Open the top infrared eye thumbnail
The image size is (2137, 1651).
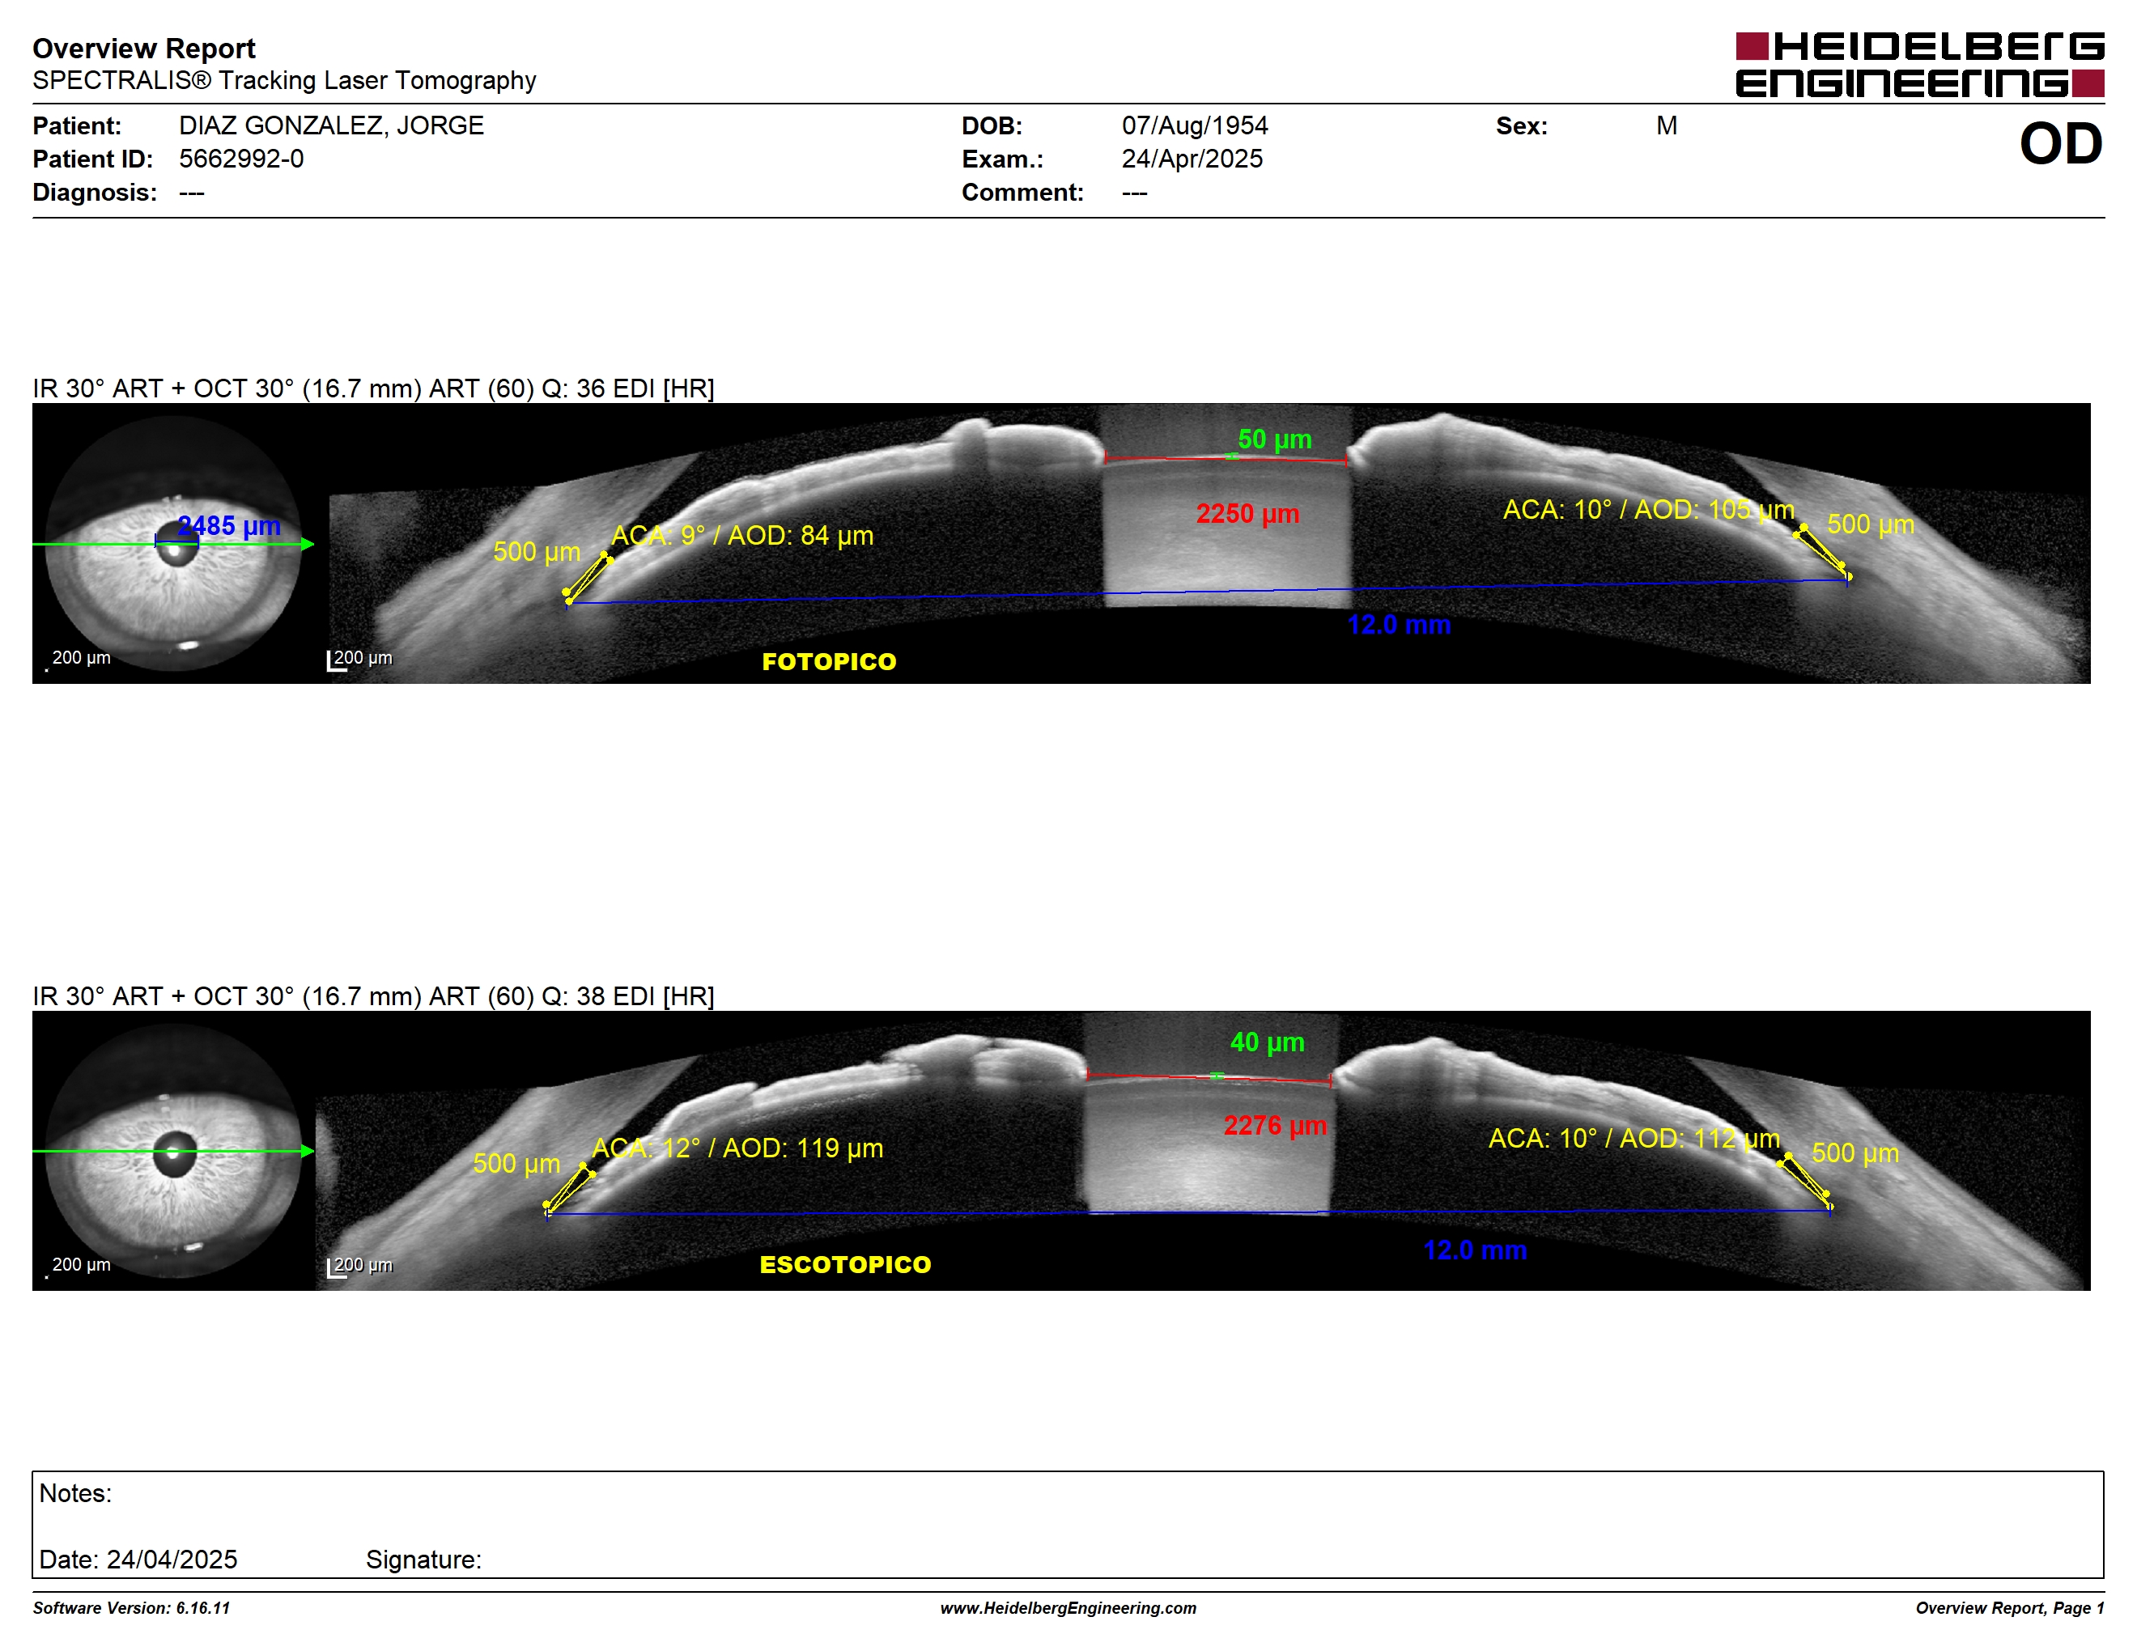point(173,543)
